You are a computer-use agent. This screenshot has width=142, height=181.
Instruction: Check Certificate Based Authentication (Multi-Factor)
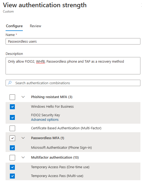(x=12, y=128)
